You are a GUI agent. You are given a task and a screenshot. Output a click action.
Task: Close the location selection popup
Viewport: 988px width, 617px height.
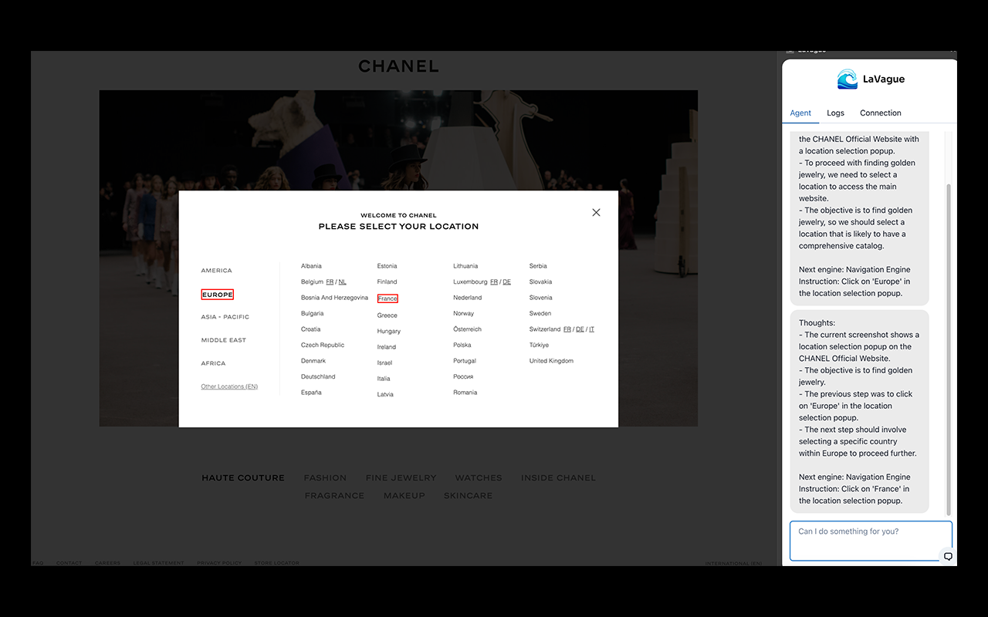pos(596,212)
